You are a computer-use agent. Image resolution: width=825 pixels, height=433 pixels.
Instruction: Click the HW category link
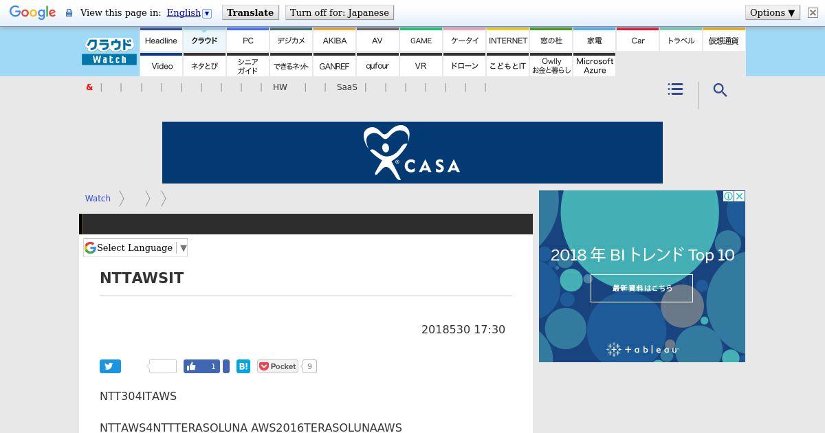click(x=280, y=87)
